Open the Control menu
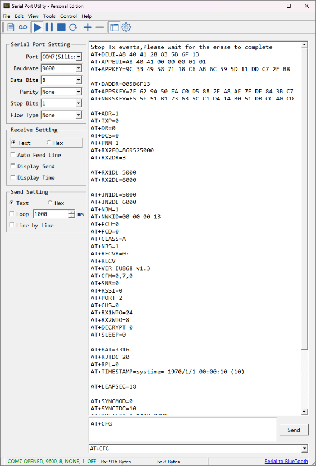 [68, 16]
